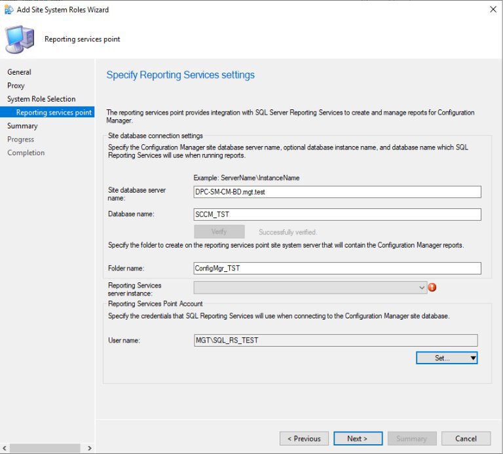Click the computer image in the wizard header
Screen dimensions: 503x454
click(20, 39)
